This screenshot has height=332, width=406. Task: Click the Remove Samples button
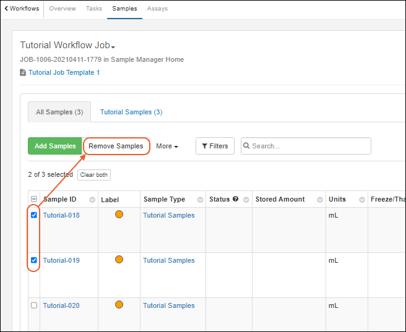(x=116, y=147)
